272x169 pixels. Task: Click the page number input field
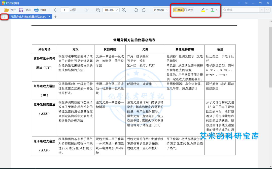pyautogui.click(x=64, y=10)
